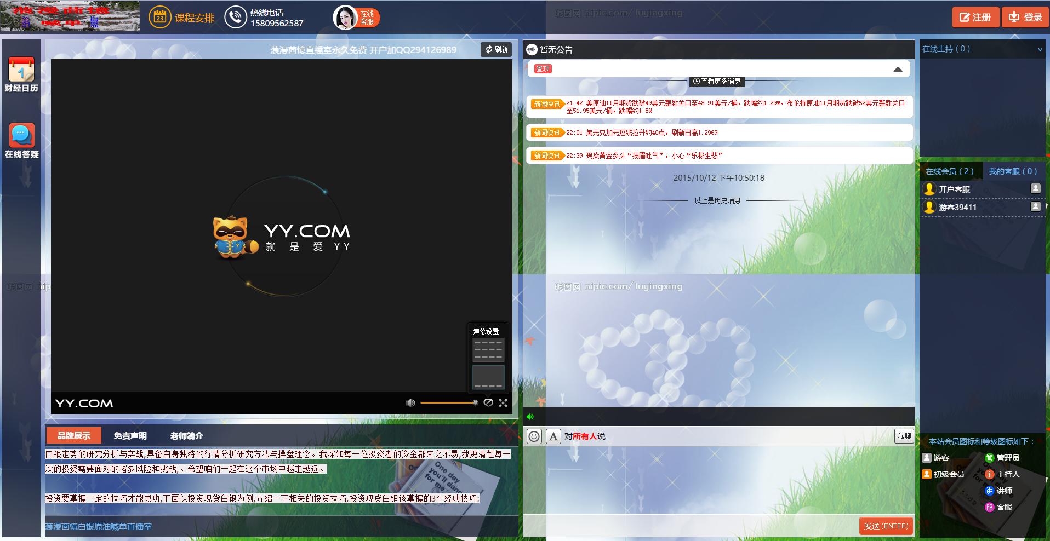The width and height of the screenshot is (1050, 541).
Task: Click 查看更多消息 to load history
Action: 717,81
